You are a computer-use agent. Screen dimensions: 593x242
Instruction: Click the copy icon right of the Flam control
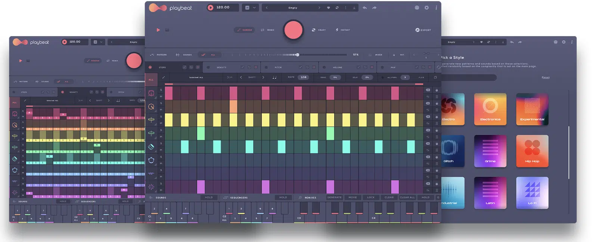[435, 77]
